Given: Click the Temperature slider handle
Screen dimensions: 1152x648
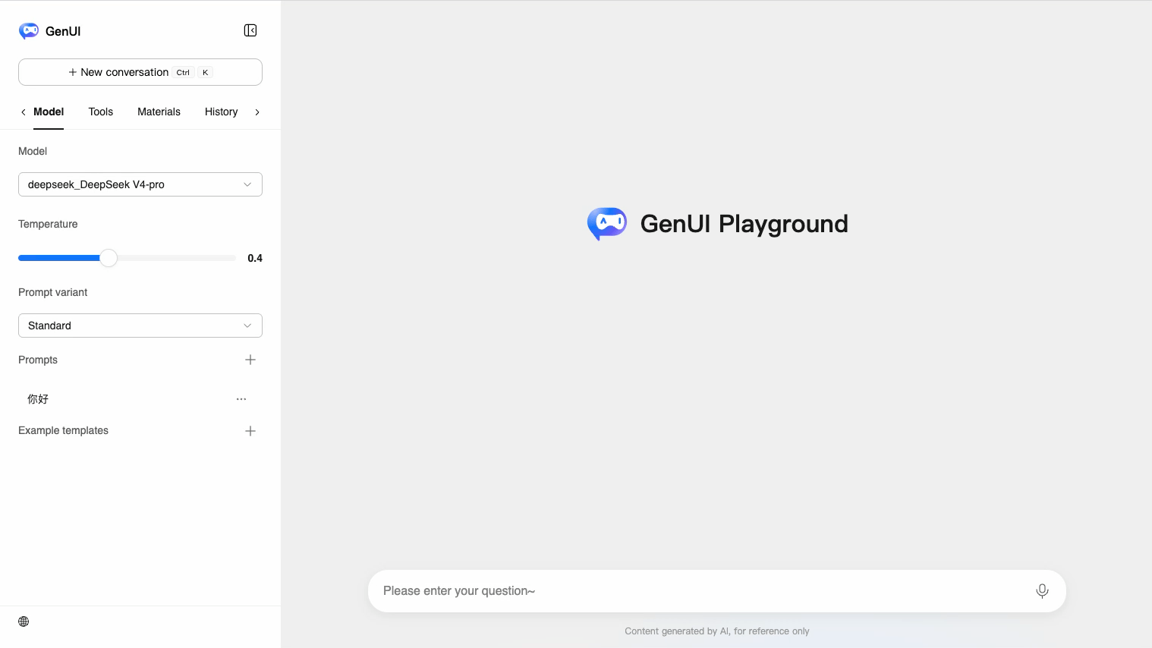Looking at the screenshot, I should tap(109, 258).
